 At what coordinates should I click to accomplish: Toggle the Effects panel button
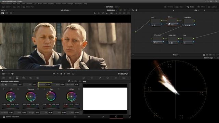click(201, 7)
